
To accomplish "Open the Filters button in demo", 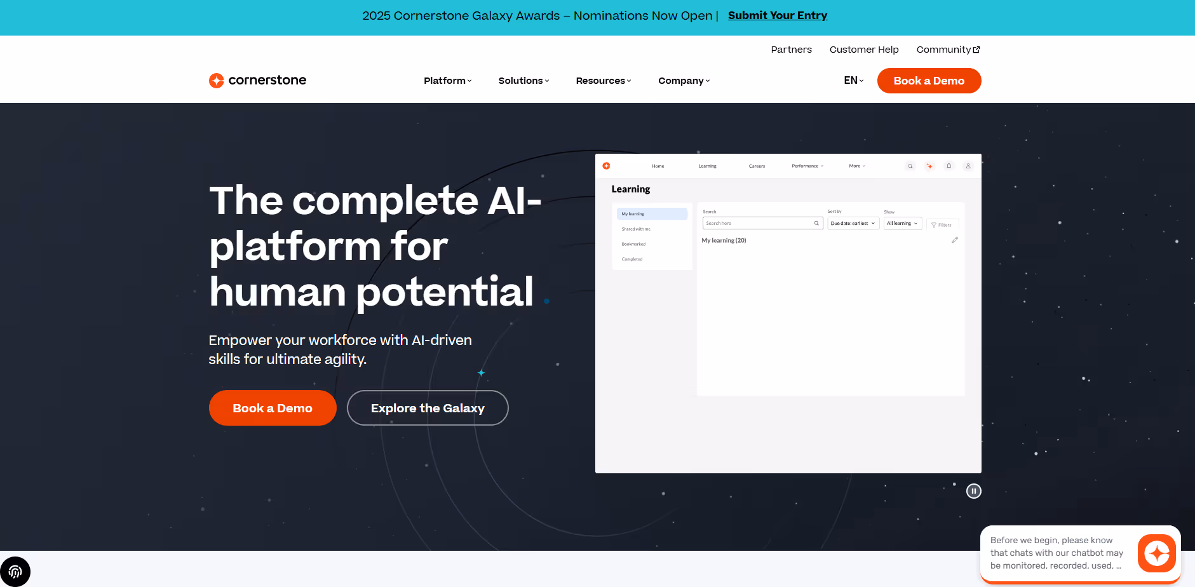I will coord(942,225).
